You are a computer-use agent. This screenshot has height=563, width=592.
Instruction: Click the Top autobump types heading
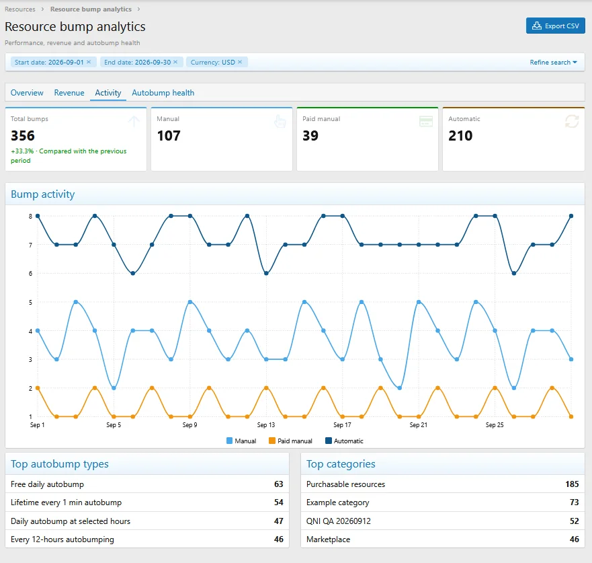click(x=60, y=464)
